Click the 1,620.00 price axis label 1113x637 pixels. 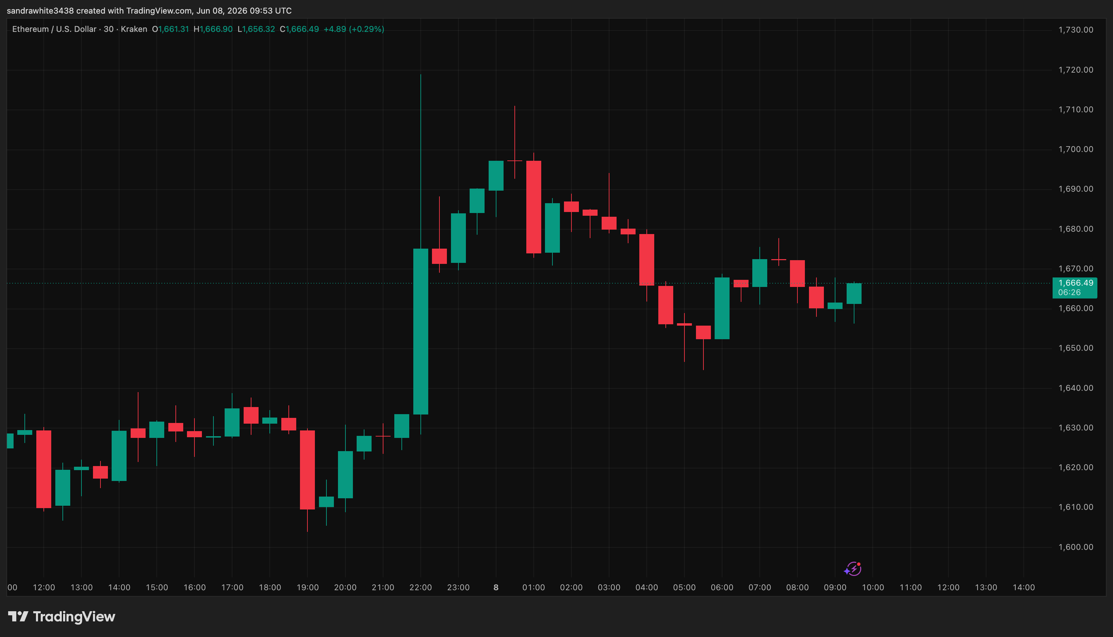[x=1075, y=467]
